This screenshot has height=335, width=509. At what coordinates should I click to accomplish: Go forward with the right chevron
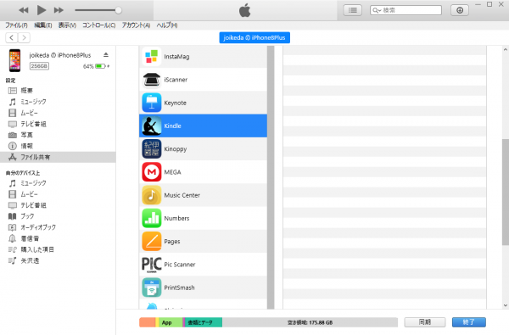tap(24, 37)
